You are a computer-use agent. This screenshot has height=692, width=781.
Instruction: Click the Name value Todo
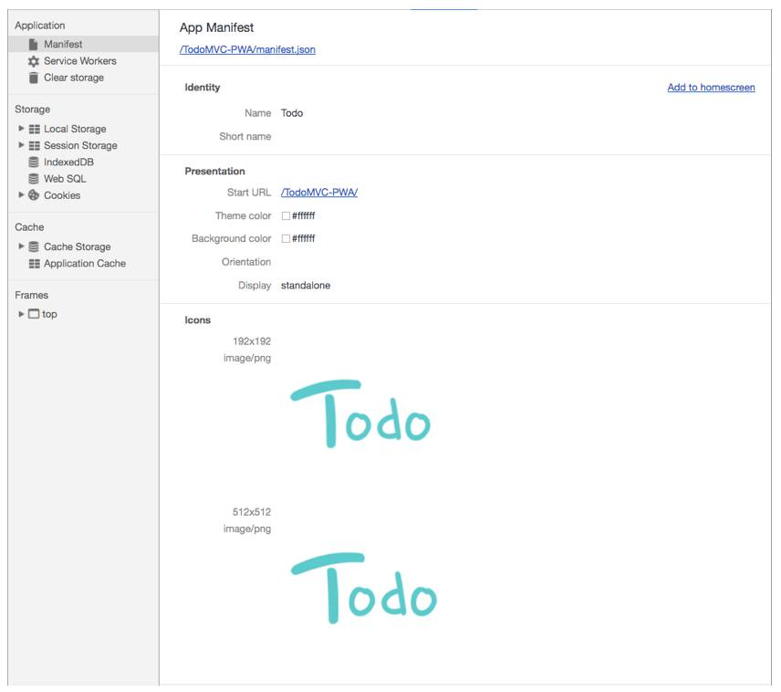[x=292, y=113]
